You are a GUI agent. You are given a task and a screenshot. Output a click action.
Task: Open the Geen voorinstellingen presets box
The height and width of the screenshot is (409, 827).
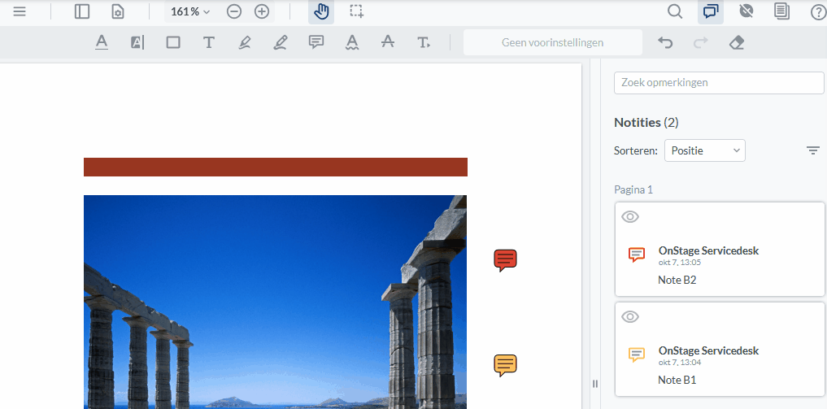(552, 42)
